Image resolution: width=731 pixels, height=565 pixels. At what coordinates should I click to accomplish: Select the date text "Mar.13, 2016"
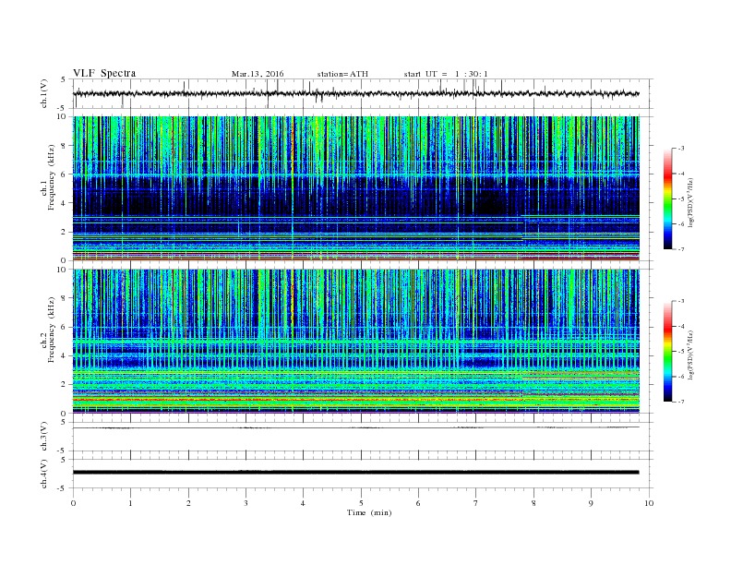pyautogui.click(x=258, y=74)
